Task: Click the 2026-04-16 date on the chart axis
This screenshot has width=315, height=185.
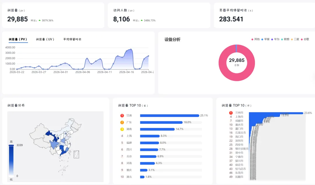Action: coord(126,72)
